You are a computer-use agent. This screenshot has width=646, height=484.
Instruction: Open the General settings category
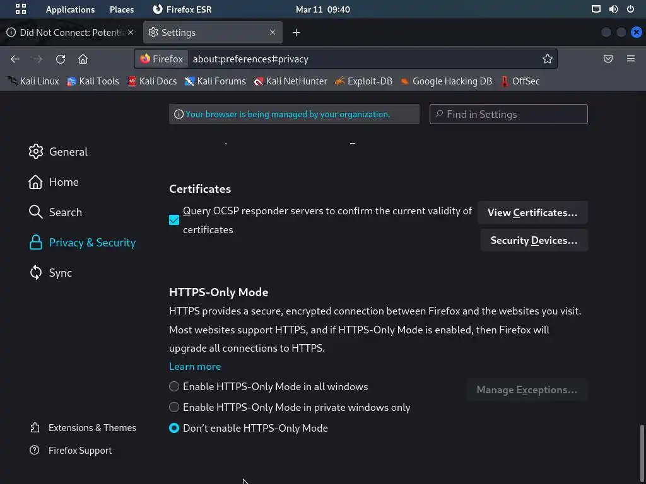click(x=68, y=152)
